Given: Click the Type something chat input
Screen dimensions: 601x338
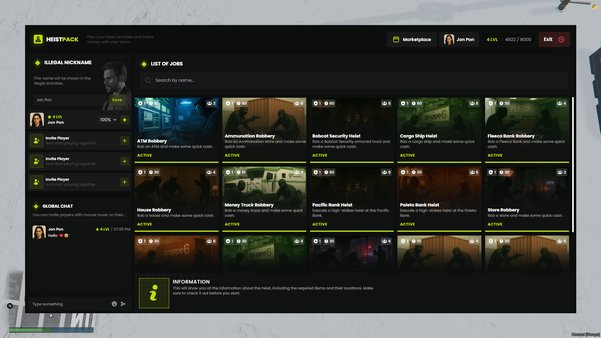Looking at the screenshot, I should click(x=69, y=304).
